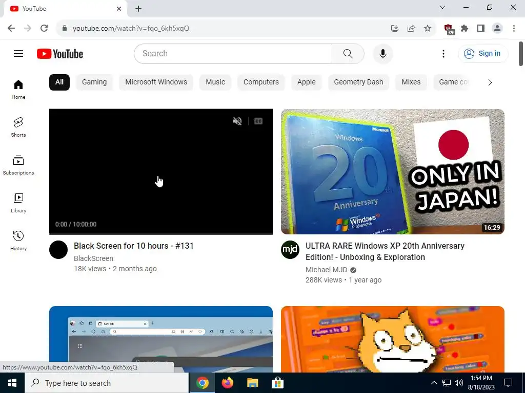Open the volume control in tray
The image size is (525, 393).
coord(459,383)
